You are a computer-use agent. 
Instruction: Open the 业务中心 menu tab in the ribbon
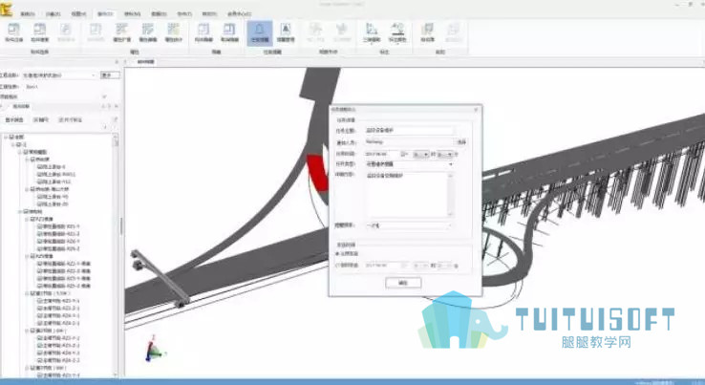click(x=239, y=14)
